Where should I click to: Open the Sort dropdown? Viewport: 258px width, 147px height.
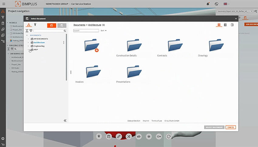(x=104, y=31)
